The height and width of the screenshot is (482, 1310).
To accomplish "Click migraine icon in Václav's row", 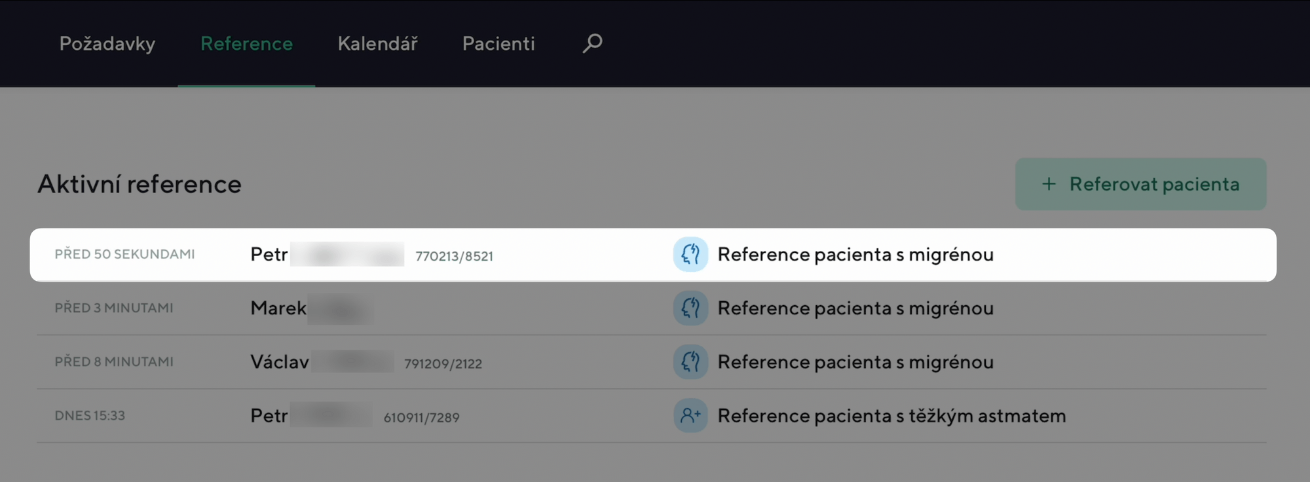I will point(690,361).
